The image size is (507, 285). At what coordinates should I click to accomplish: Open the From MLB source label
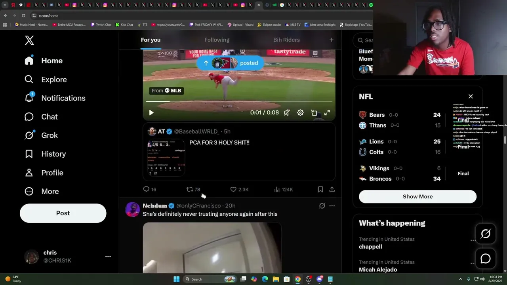click(166, 91)
